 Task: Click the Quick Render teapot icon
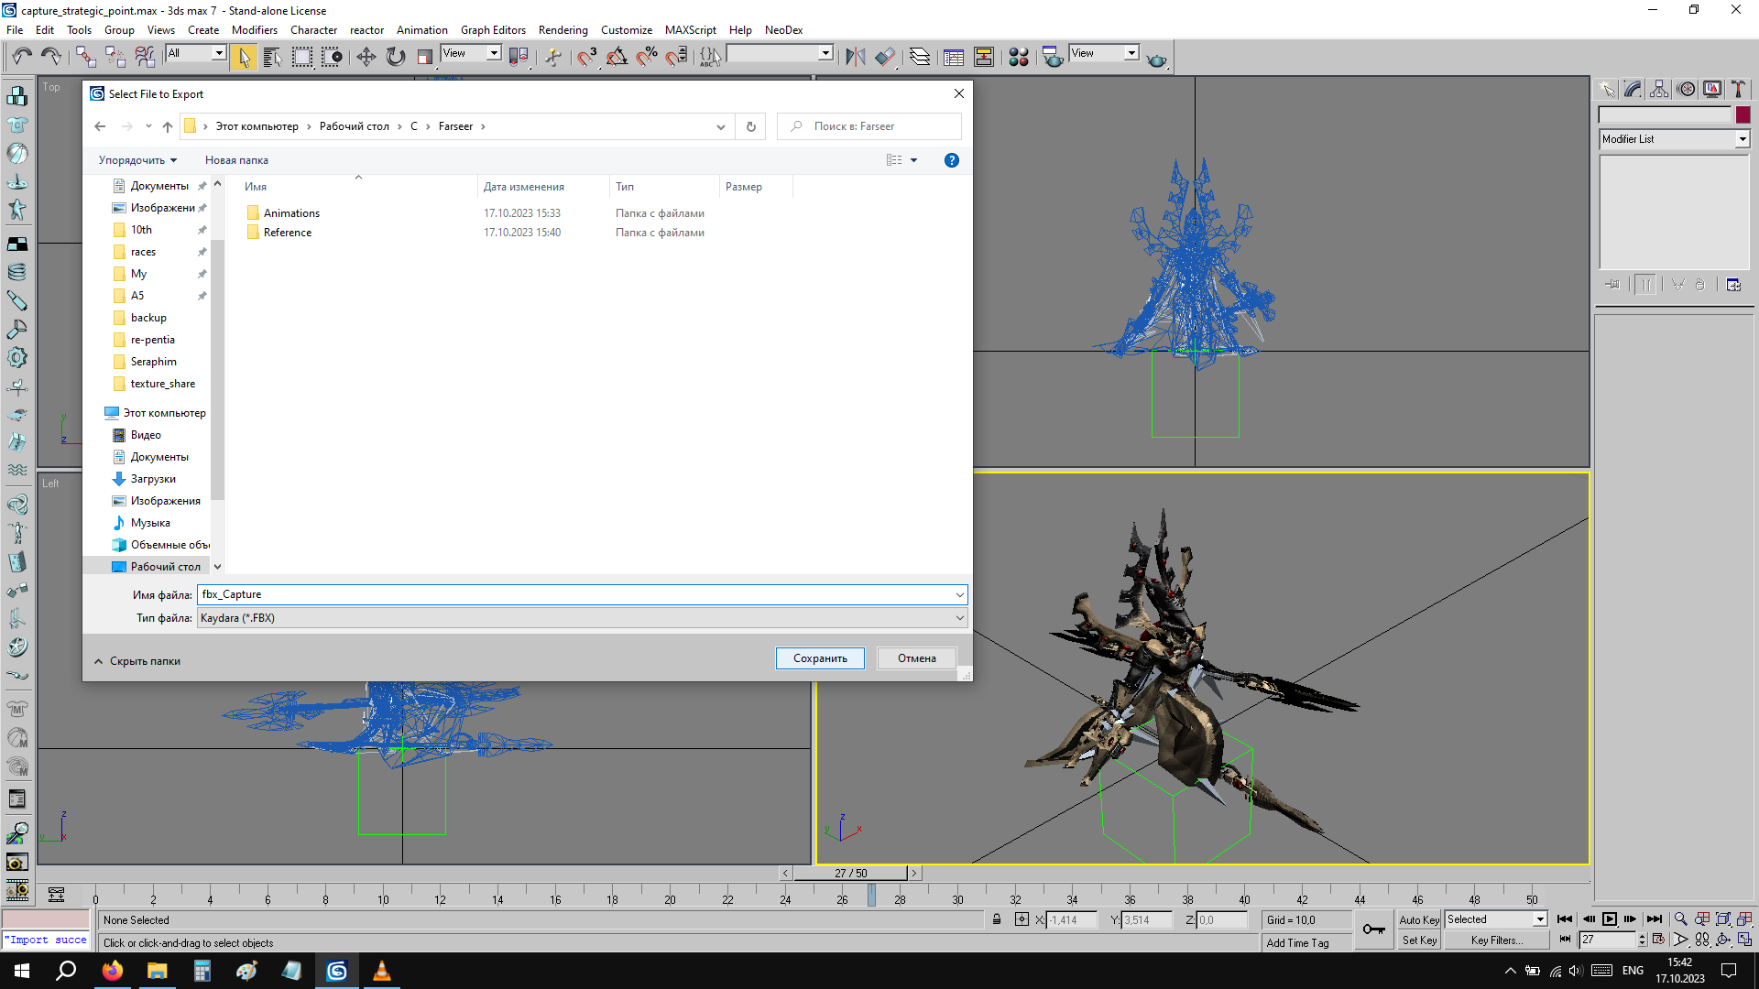(x=1157, y=59)
